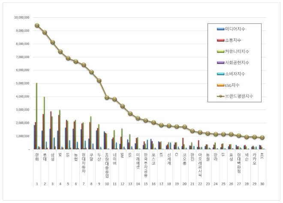The width and height of the screenshot is (283, 203).
Task: Click the rank number 1 below 한화
Action: (x=37, y=184)
